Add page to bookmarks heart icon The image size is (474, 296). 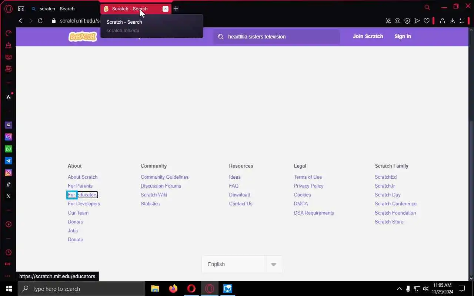tap(427, 21)
